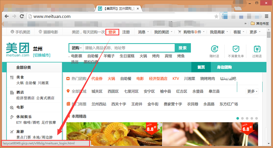Open the Chrome hamburger menu
The width and height of the screenshot is (273, 148).
click(x=266, y=16)
